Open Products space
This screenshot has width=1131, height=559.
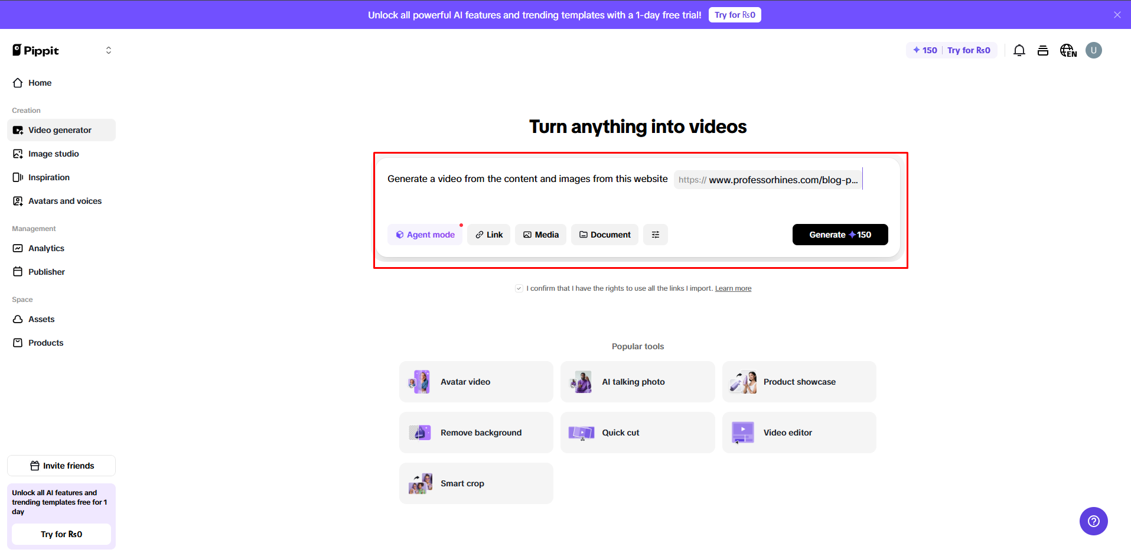[x=61, y=343]
